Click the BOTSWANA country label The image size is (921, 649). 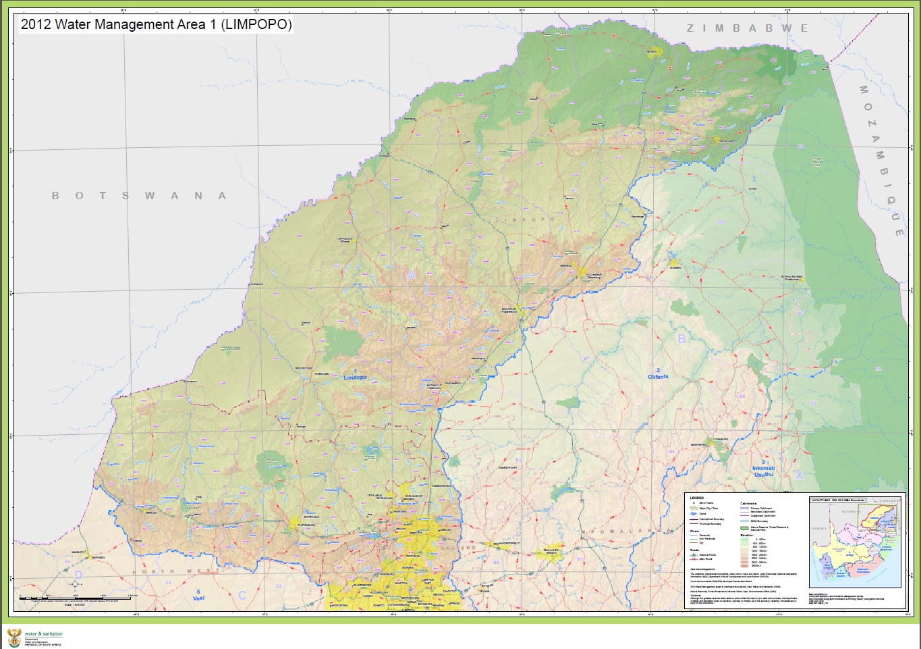(x=138, y=196)
